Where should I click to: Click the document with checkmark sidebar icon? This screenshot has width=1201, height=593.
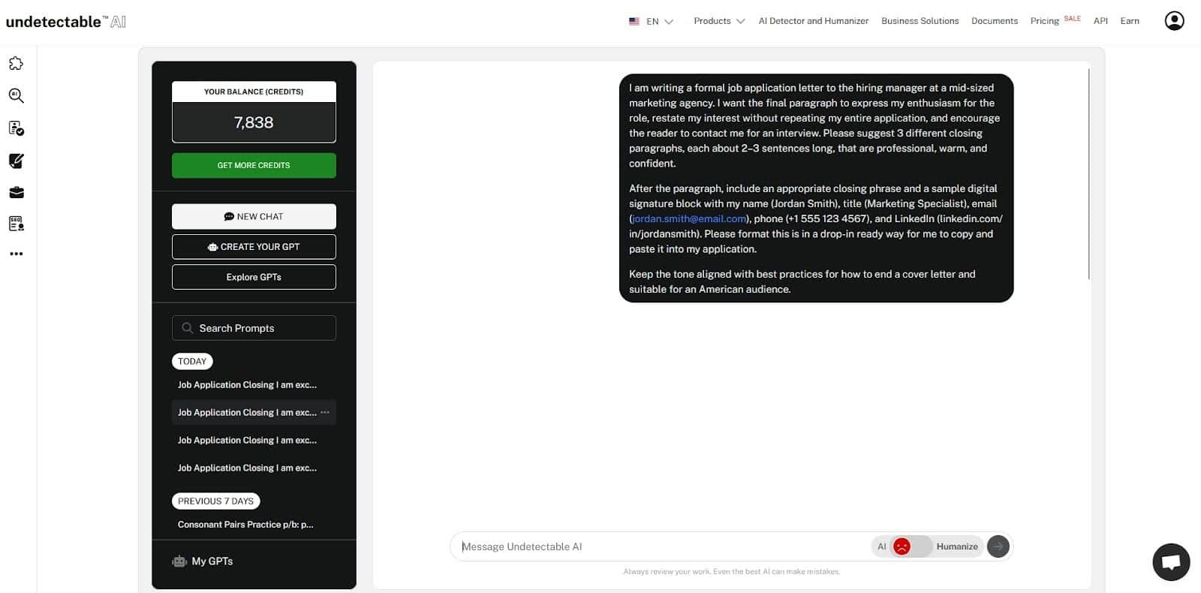pyautogui.click(x=16, y=128)
